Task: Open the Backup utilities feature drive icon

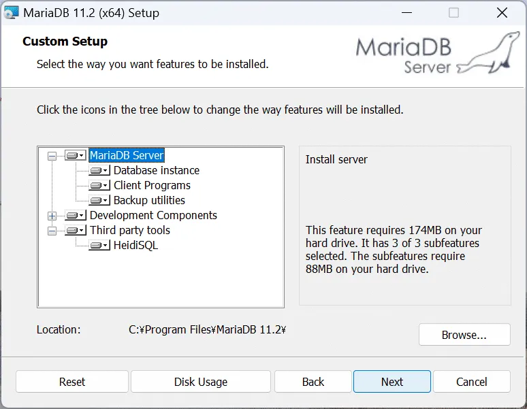Action: [x=99, y=200]
